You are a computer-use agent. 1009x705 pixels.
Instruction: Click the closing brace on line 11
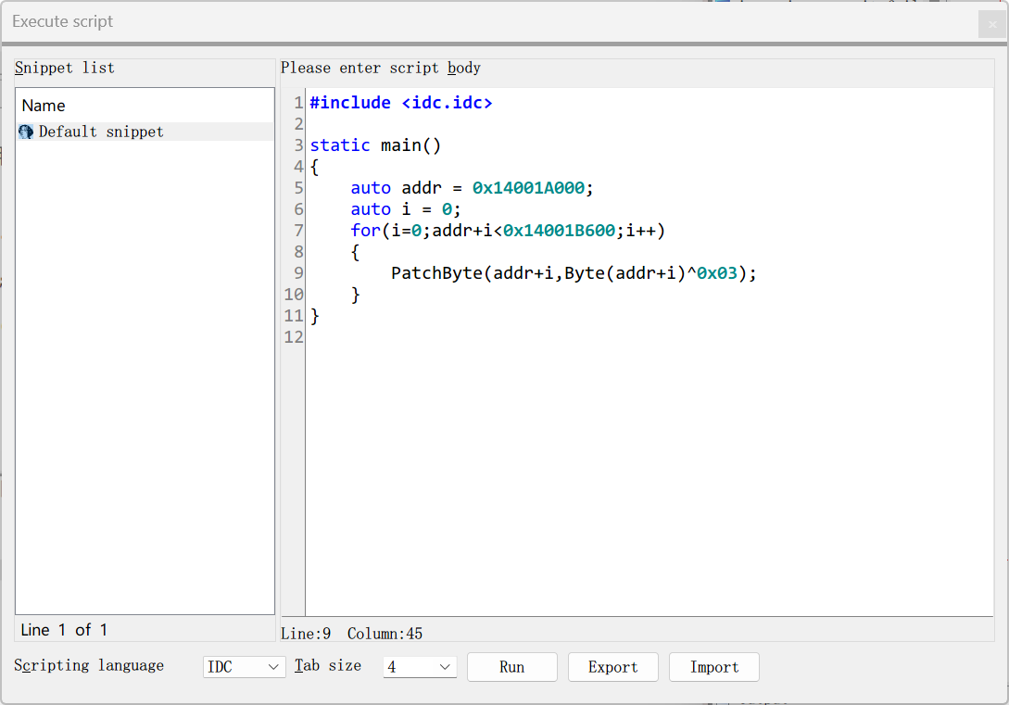point(315,316)
